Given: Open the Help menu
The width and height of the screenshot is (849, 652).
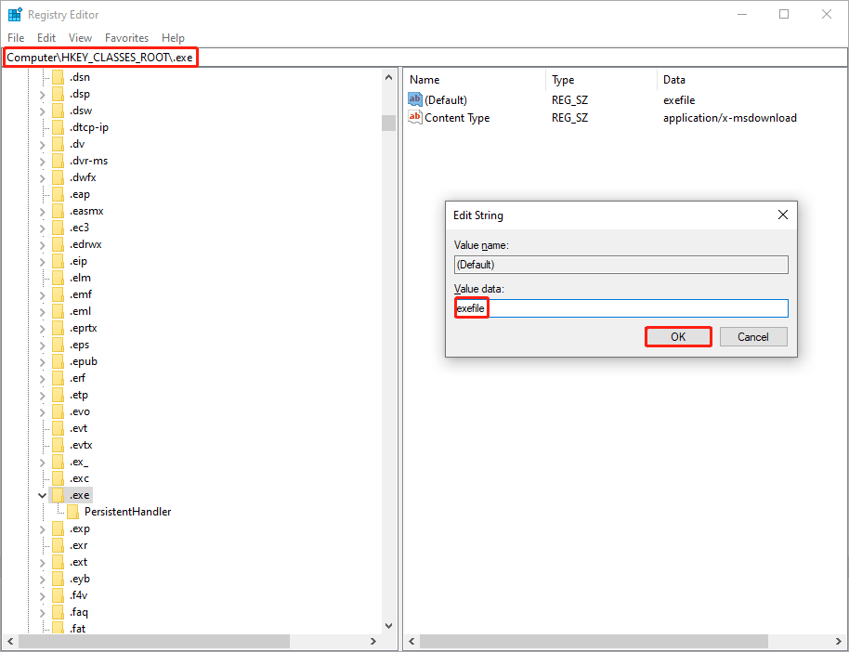Looking at the screenshot, I should [173, 38].
